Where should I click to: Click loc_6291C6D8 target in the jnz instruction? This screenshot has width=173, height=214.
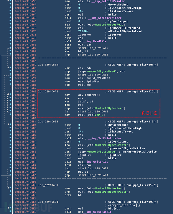pos(98,168)
